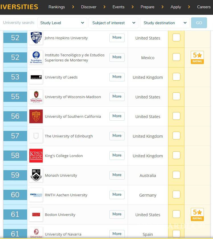
Task: Click the 5-star rating badge for Monterrey
Action: tap(197, 57)
